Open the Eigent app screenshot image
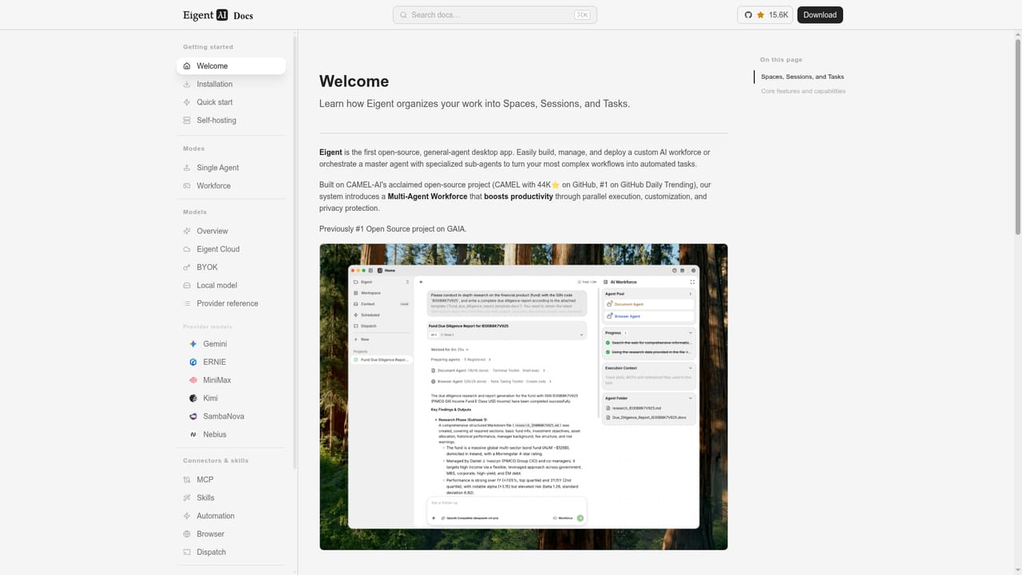Image resolution: width=1022 pixels, height=575 pixels. (x=524, y=397)
